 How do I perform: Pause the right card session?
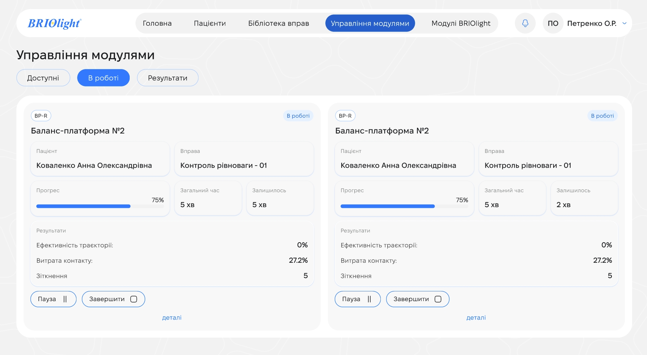358,299
